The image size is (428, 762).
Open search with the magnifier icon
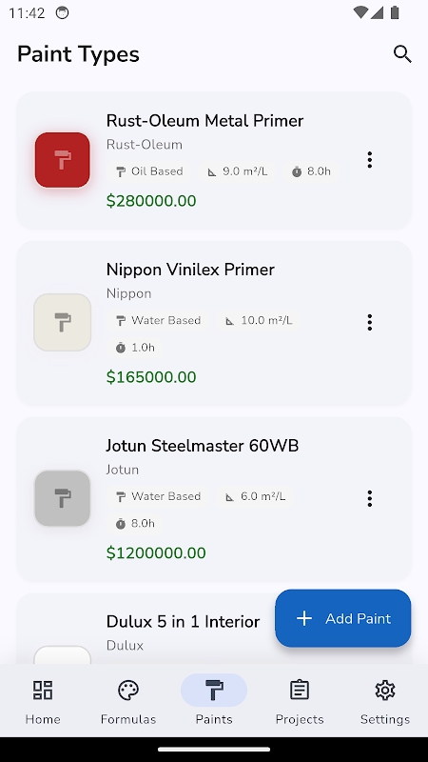pyautogui.click(x=402, y=54)
